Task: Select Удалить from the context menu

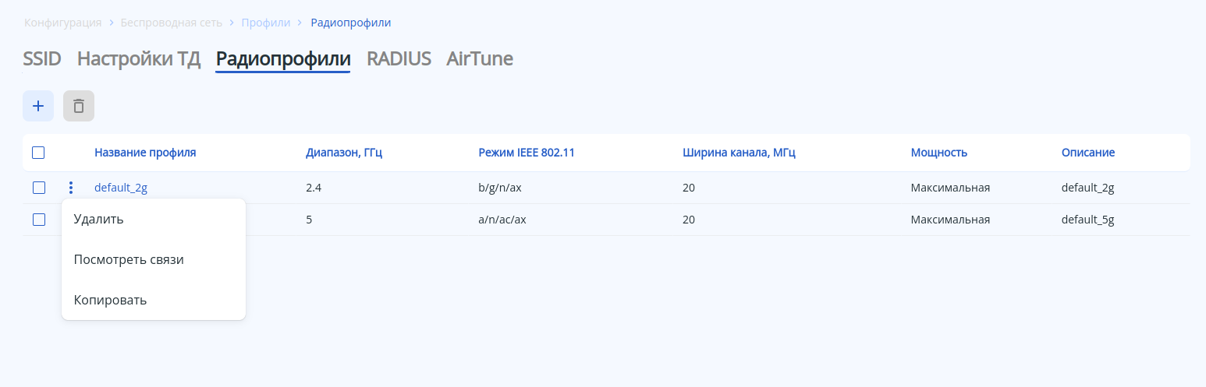Action: (x=99, y=220)
